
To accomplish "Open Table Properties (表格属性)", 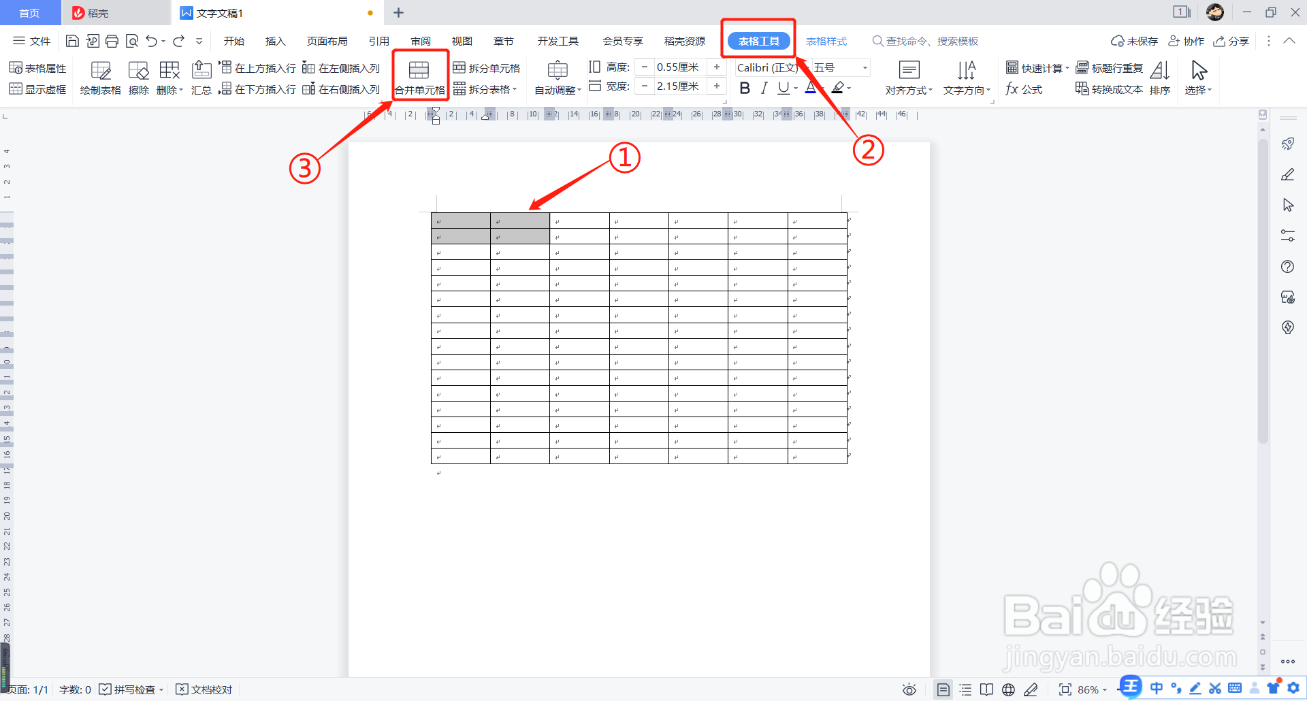I will 37,68.
